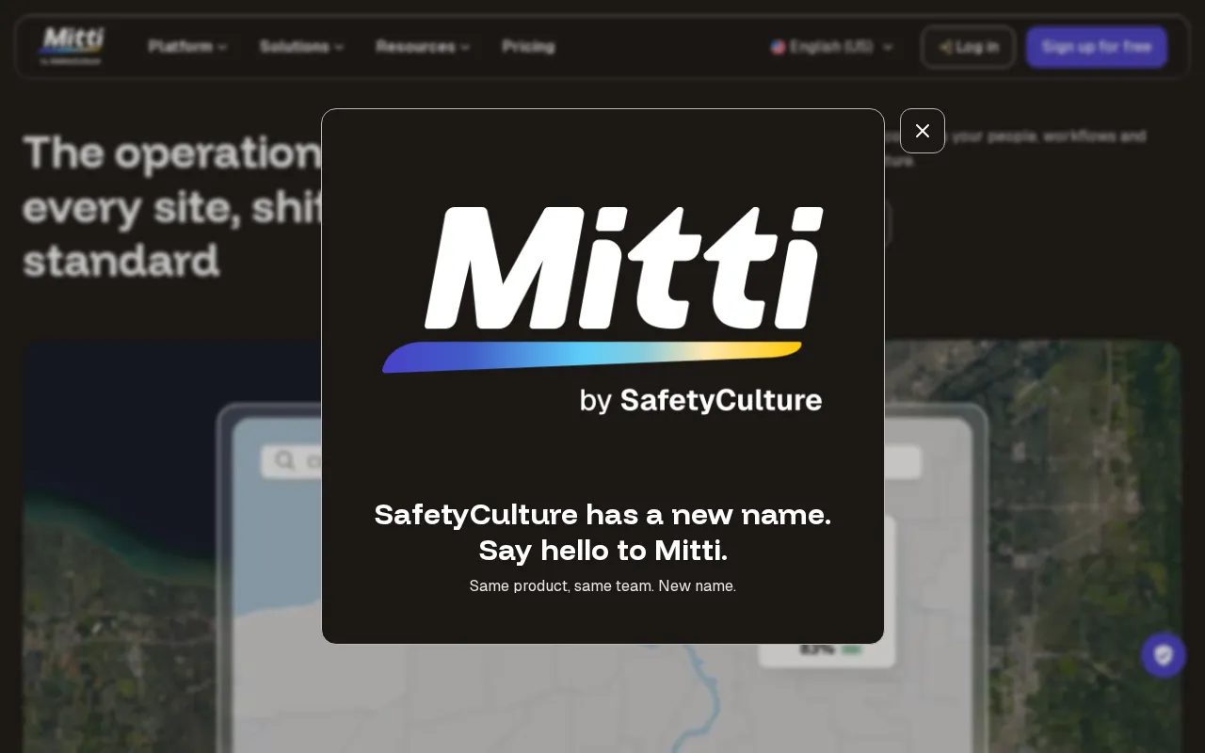The image size is (1205, 753).
Task: Open the Platform menu
Action: (187, 47)
